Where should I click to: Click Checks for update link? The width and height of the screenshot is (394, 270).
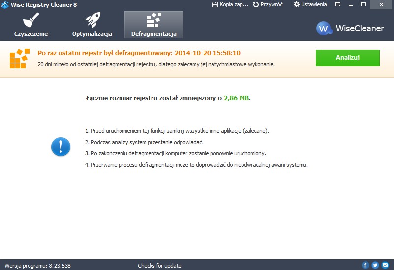tap(159, 266)
